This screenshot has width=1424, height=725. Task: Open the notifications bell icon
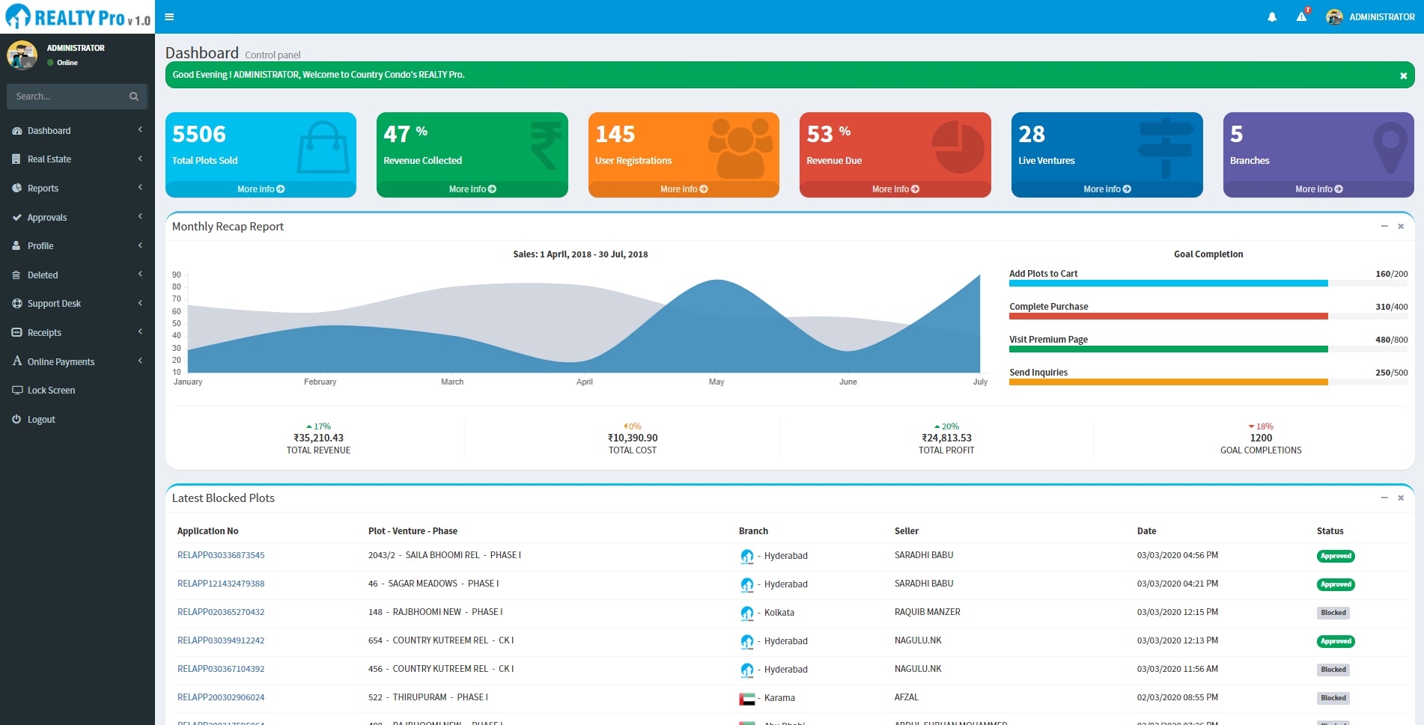1272,17
